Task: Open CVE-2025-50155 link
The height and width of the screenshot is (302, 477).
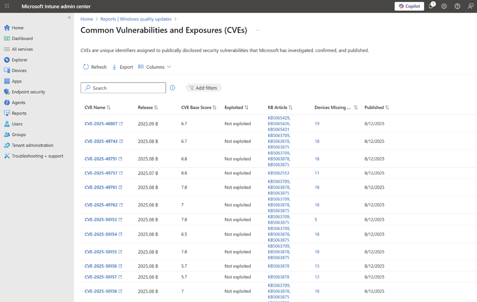Action: pyautogui.click(x=101, y=252)
